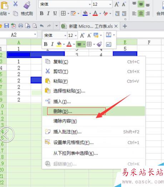Click the Decrease Indent icon in the ribbon
Image resolution: width=164 pixels, height=187 pixels.
117,14
